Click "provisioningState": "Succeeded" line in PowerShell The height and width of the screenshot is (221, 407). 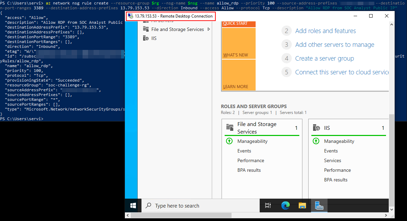pos(44,80)
